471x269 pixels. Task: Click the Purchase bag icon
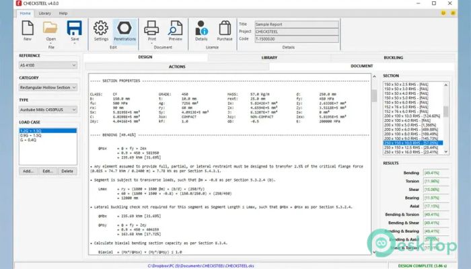tap(225, 28)
